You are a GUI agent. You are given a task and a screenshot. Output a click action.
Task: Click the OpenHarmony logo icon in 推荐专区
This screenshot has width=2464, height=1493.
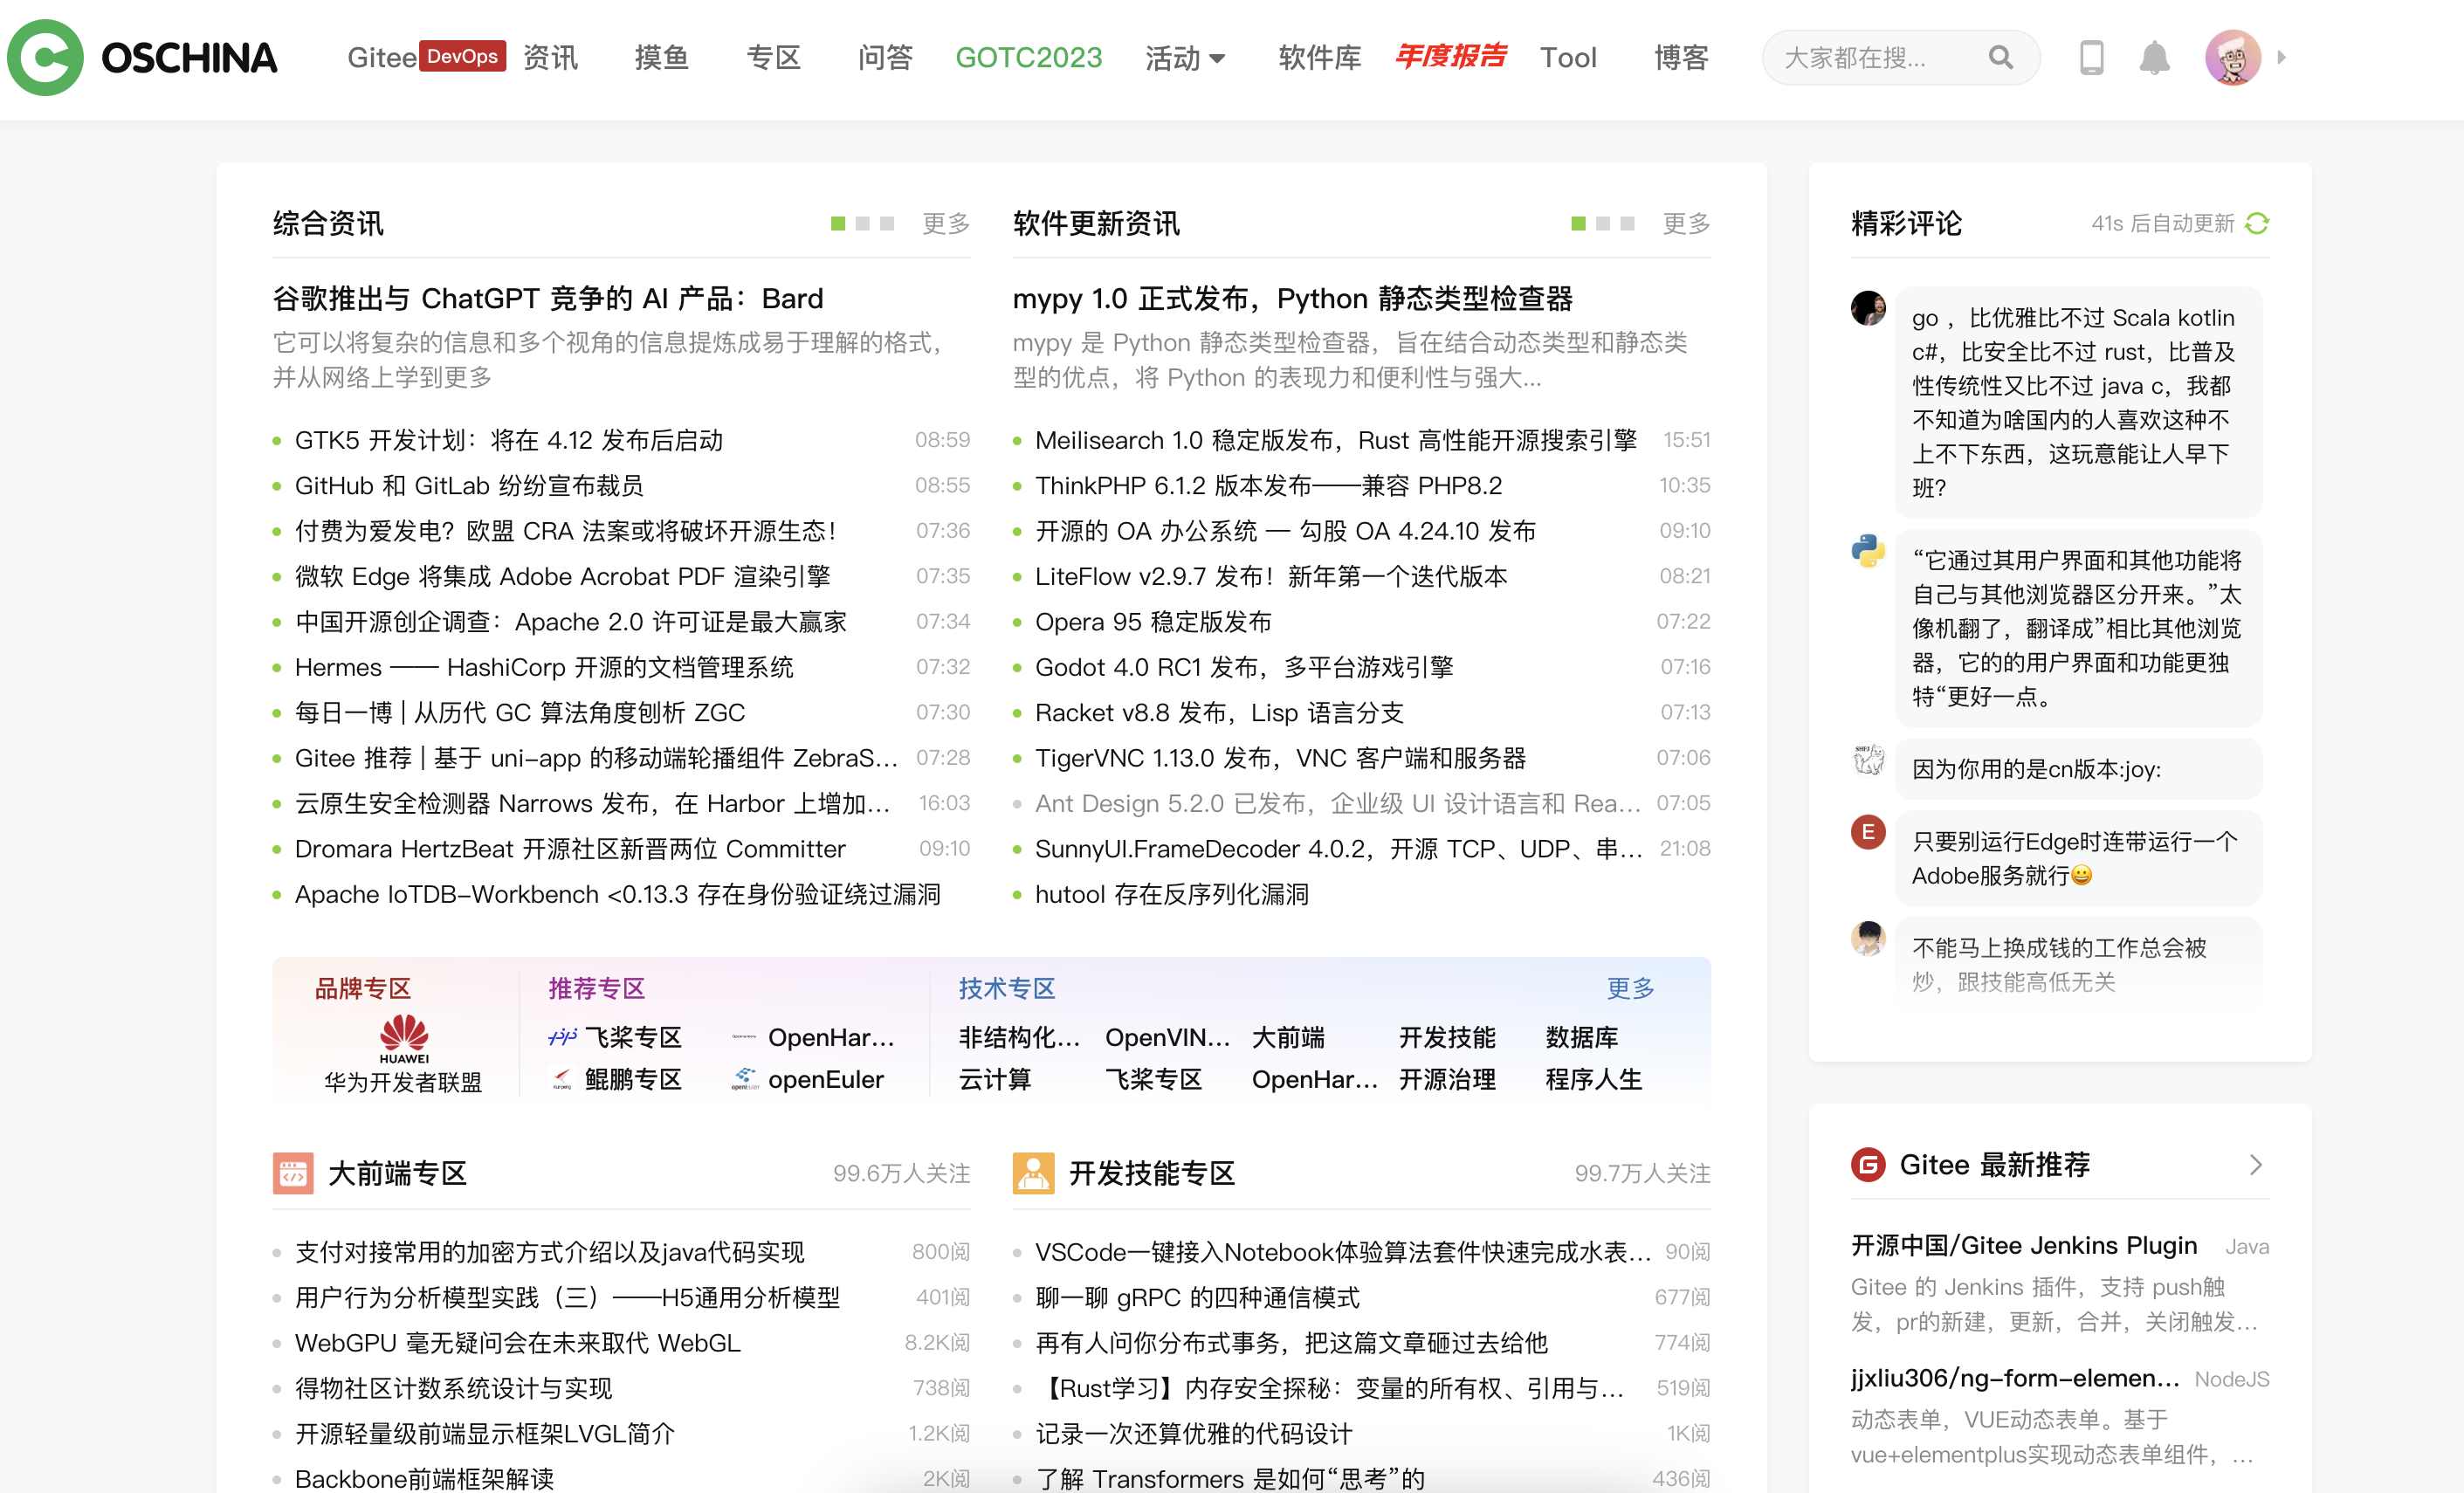[744, 1037]
